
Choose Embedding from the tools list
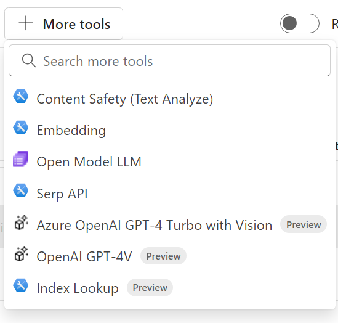coord(170,130)
